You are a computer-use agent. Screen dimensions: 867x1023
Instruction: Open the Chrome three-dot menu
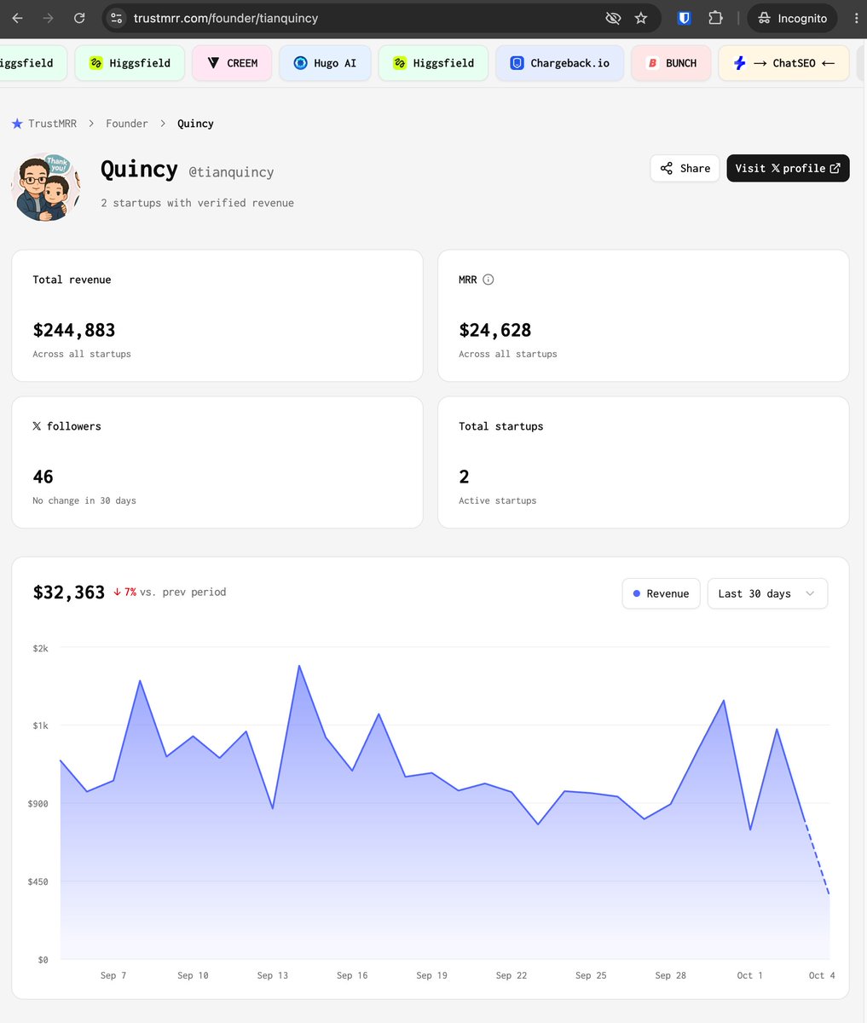[x=856, y=18]
